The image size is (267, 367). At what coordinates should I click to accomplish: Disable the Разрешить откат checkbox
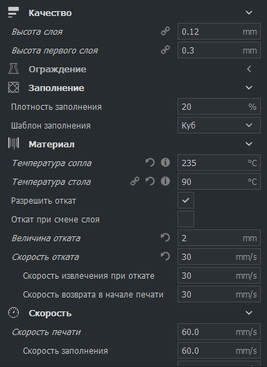click(186, 200)
